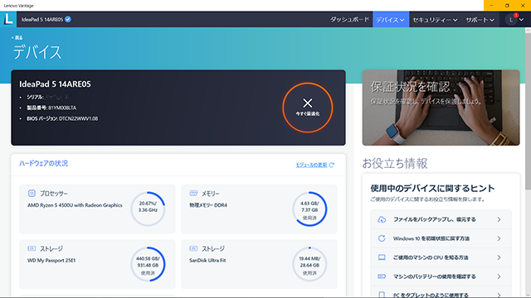Image resolution: width=531 pixels, height=298 pixels.
Task: Open the 保証状況を確認 banner image
Action: 441,108
